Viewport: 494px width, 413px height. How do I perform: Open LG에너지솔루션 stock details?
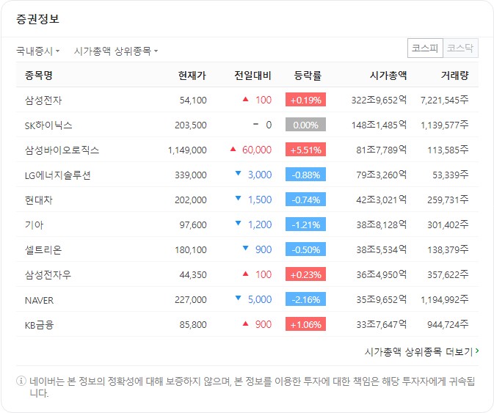coord(57,175)
